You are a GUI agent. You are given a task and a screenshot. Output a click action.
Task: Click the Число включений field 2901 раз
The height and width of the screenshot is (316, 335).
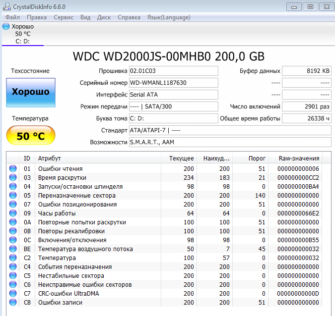[x=307, y=106]
